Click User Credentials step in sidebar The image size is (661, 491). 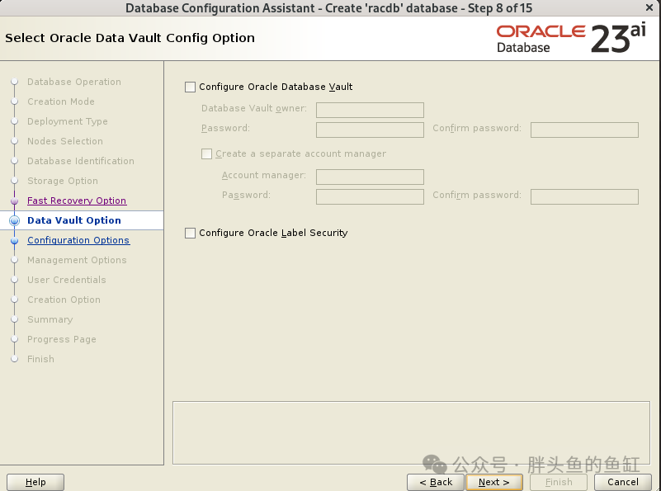(67, 280)
